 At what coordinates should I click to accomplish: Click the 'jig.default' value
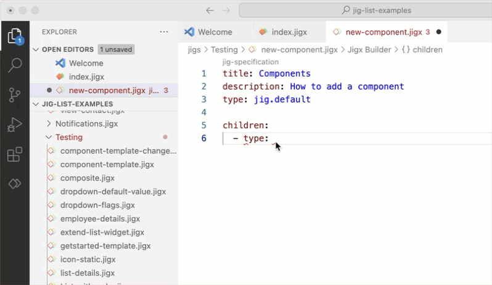pyautogui.click(x=282, y=99)
